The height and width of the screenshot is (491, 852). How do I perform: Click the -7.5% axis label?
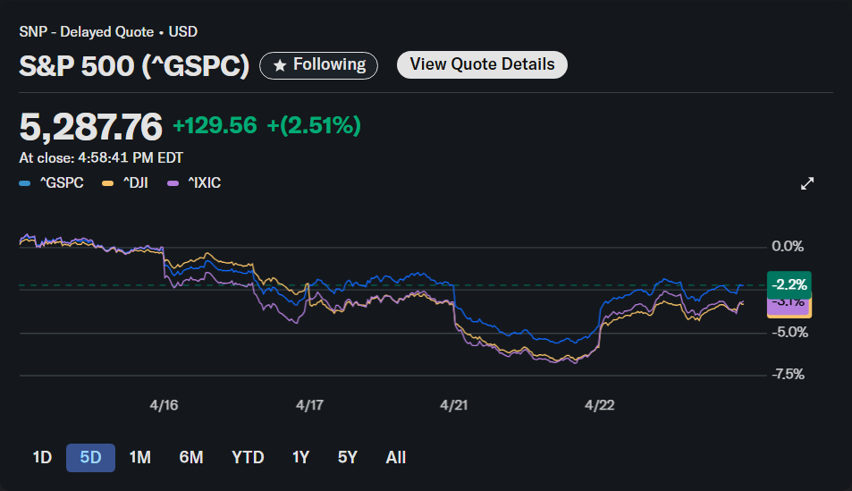(788, 375)
